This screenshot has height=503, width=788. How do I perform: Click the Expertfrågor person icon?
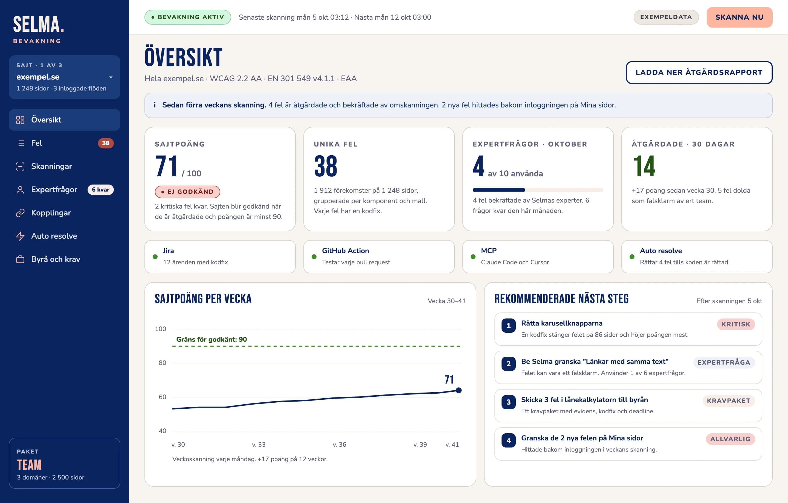click(20, 190)
